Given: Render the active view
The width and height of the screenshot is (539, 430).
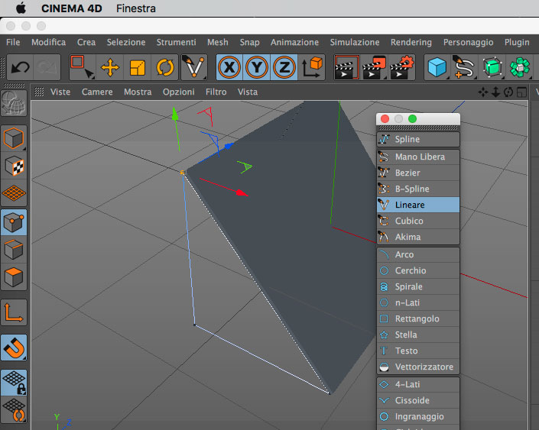Looking at the screenshot, I should pyautogui.click(x=346, y=67).
